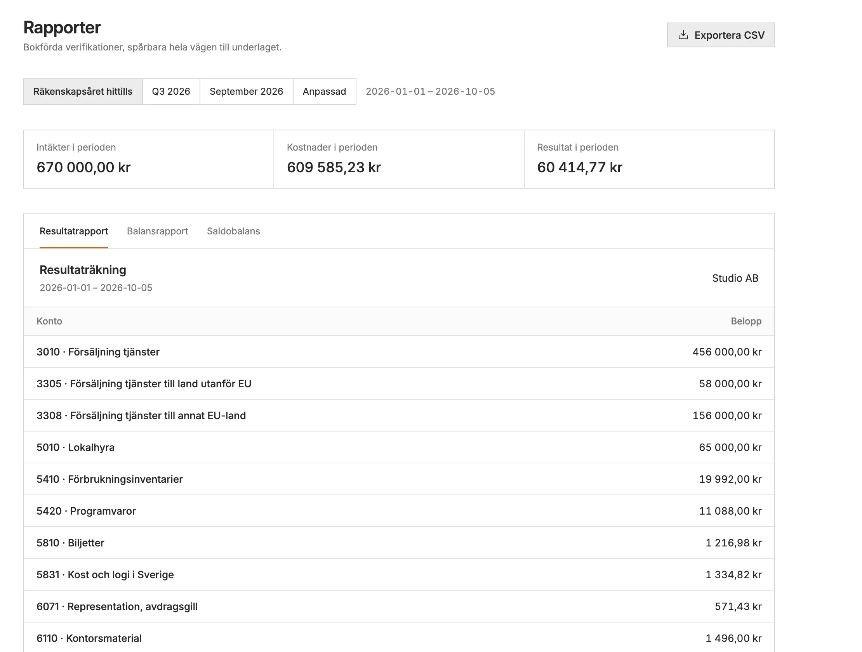Select row 3305 · Försäljning tjänster till land utanför EU
Screen dimensions: 862x652
[x=399, y=384]
